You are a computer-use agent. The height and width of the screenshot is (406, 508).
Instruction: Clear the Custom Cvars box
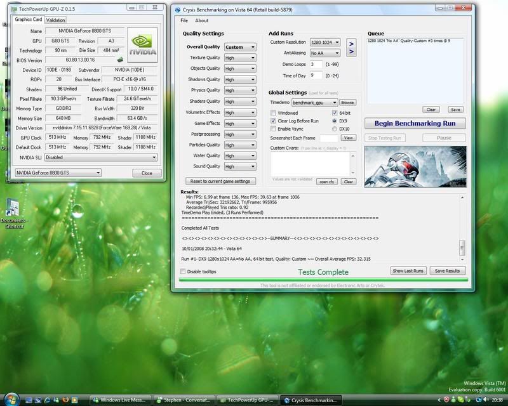(x=348, y=181)
